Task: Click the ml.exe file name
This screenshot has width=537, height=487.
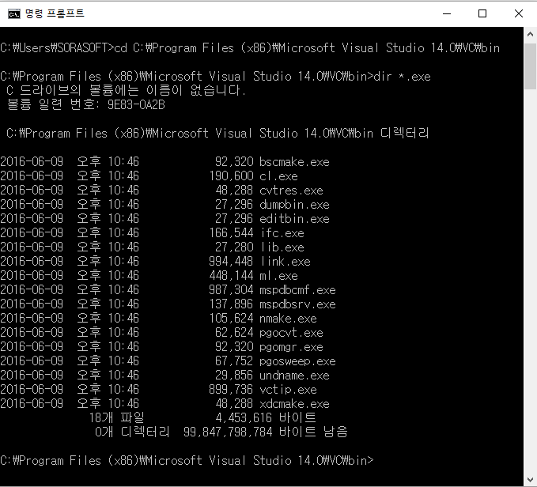Action: [278, 275]
